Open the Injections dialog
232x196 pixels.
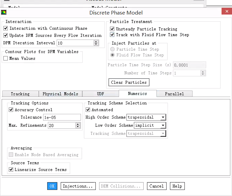point(78,186)
